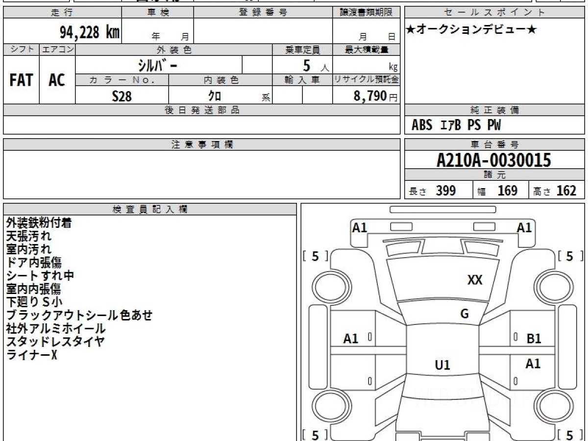This screenshot has width=588, height=441.
Task: Select the note 天張汚れ
Action: [28, 236]
